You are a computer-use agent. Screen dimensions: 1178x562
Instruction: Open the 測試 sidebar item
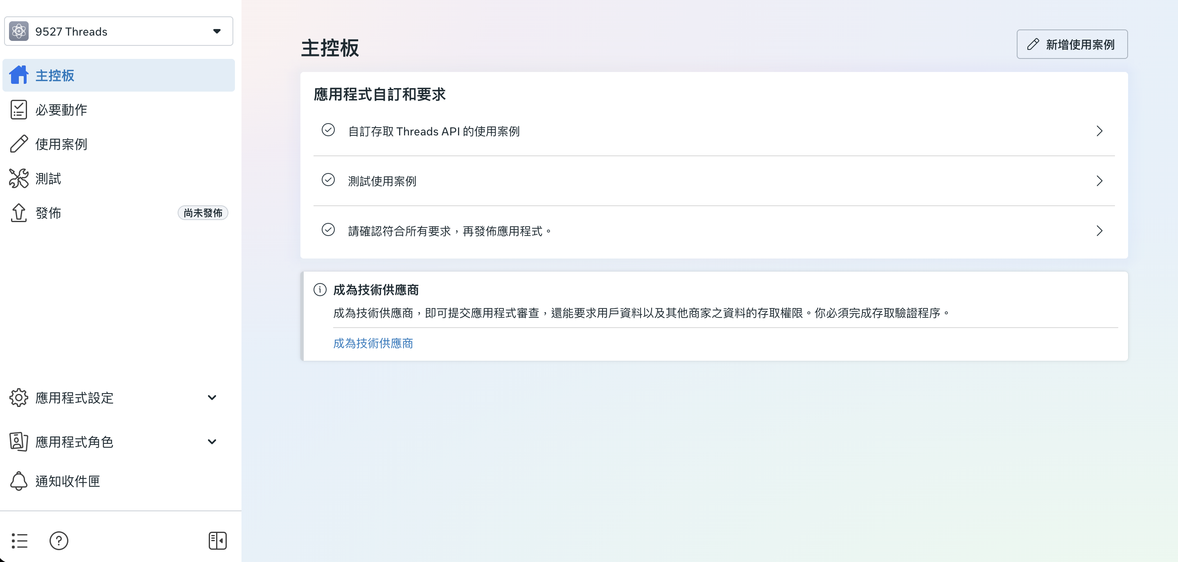118,178
